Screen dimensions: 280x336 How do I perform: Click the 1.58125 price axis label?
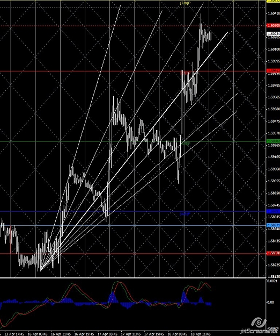coord(274,276)
